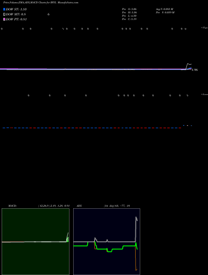This screenshot has width=208, height=275.
Task: Click MACD parameters '(12,26,9) 2.19, 1.28, 0.91'
Action: [x=54, y=206]
